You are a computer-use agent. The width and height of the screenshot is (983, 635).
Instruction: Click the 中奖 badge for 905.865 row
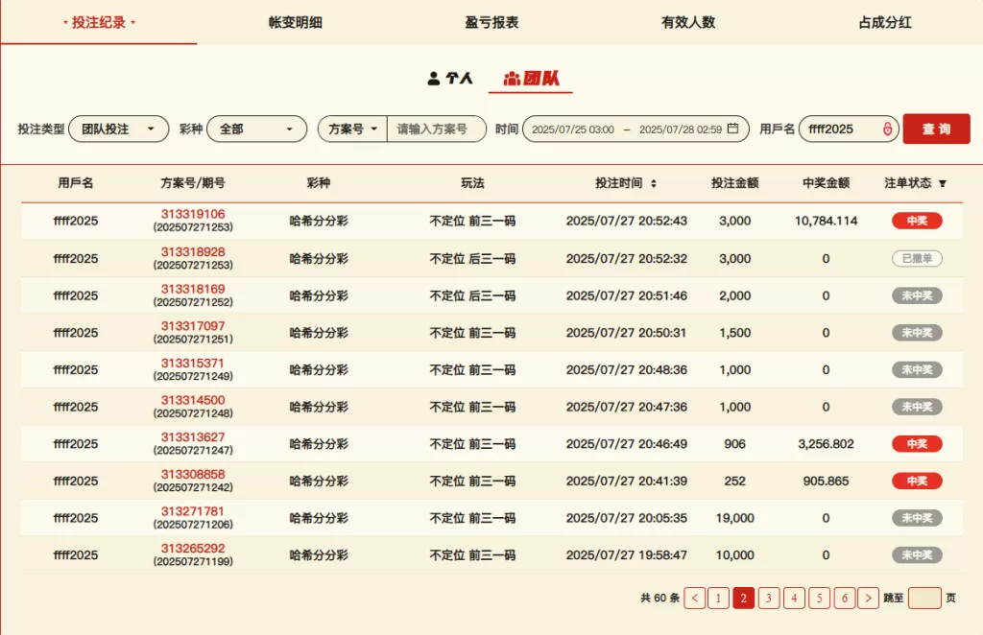[917, 481]
